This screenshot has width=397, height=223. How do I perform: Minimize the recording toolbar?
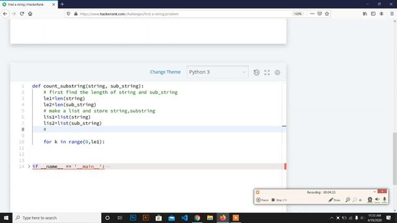coord(375,191)
